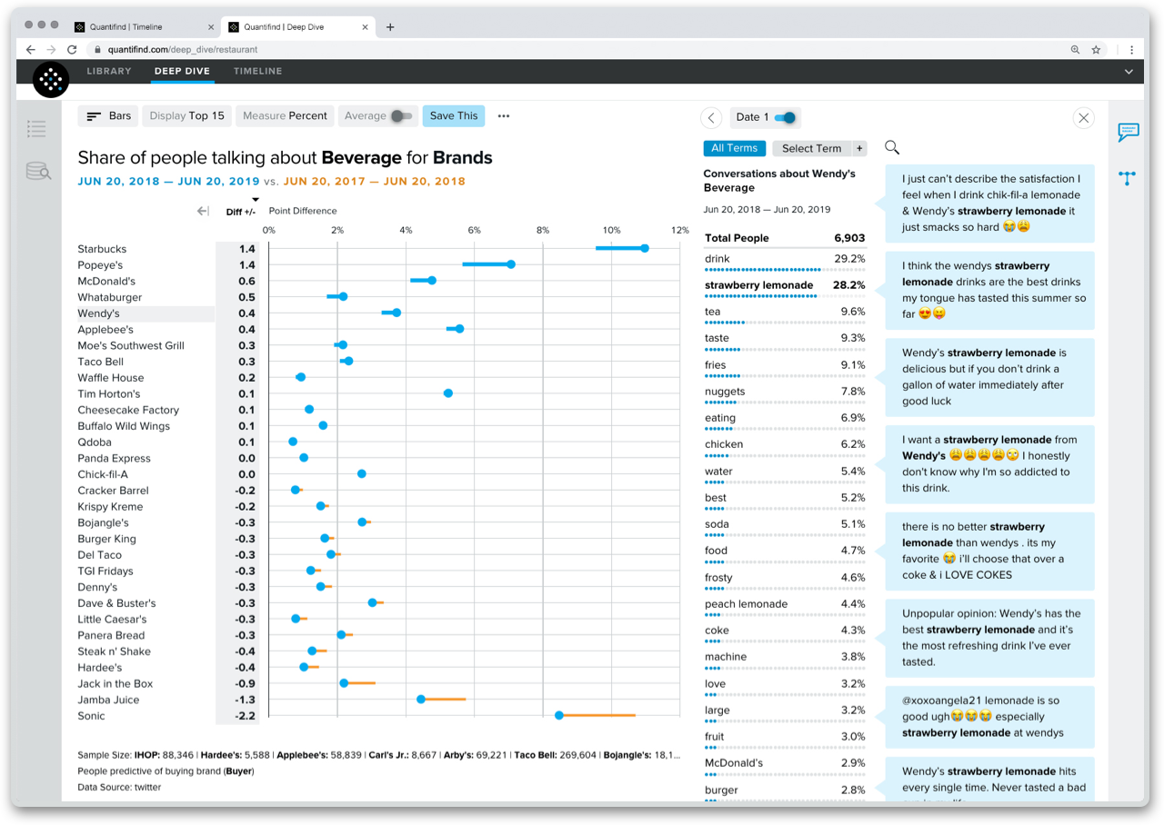Click the Quantifind logo in the top bar
The height and width of the screenshot is (825, 1164).
coord(50,80)
